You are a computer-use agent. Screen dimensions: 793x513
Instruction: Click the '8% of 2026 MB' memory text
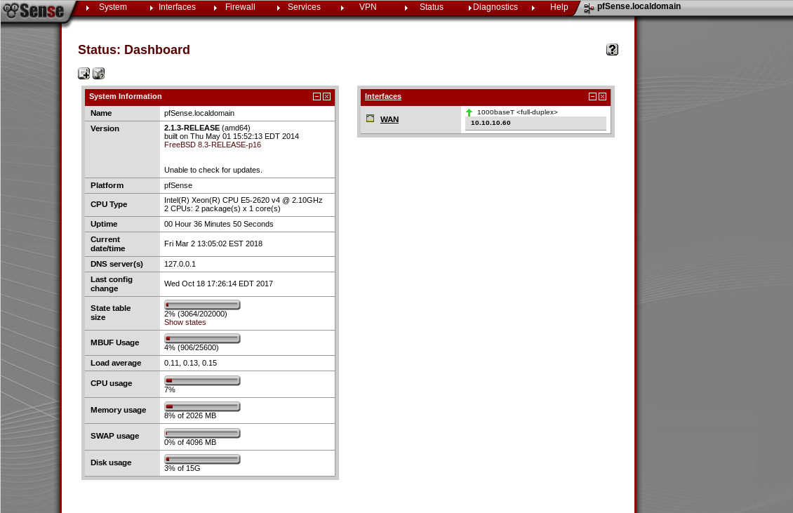coord(190,416)
